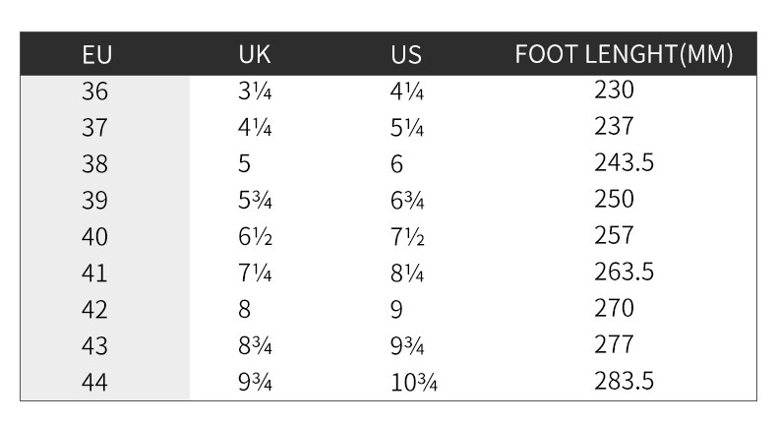Click the UK size 6½ cell
The width and height of the screenshot is (777, 425).
[x=255, y=237]
